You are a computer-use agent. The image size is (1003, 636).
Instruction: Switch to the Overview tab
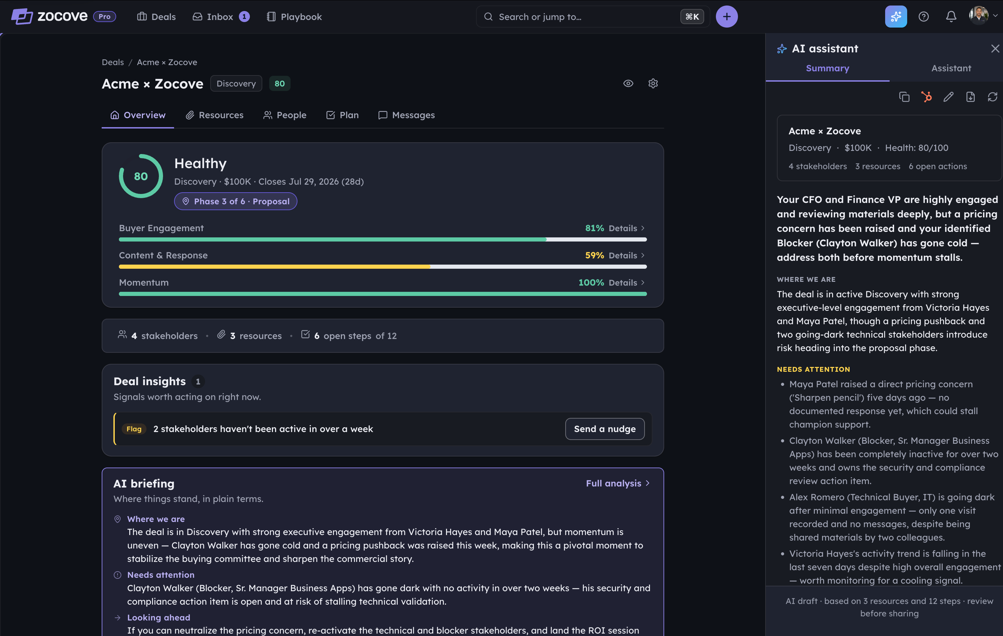click(x=138, y=115)
